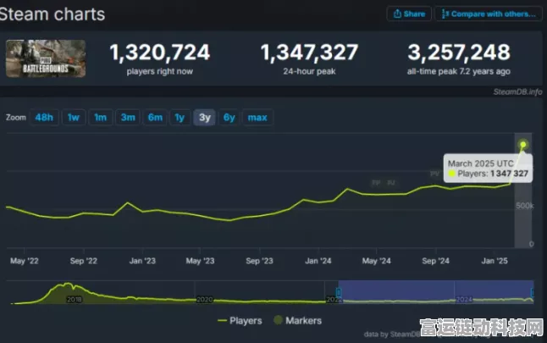Toggle the Markers series in legend
Screen dimensions: 547x343
coord(298,320)
